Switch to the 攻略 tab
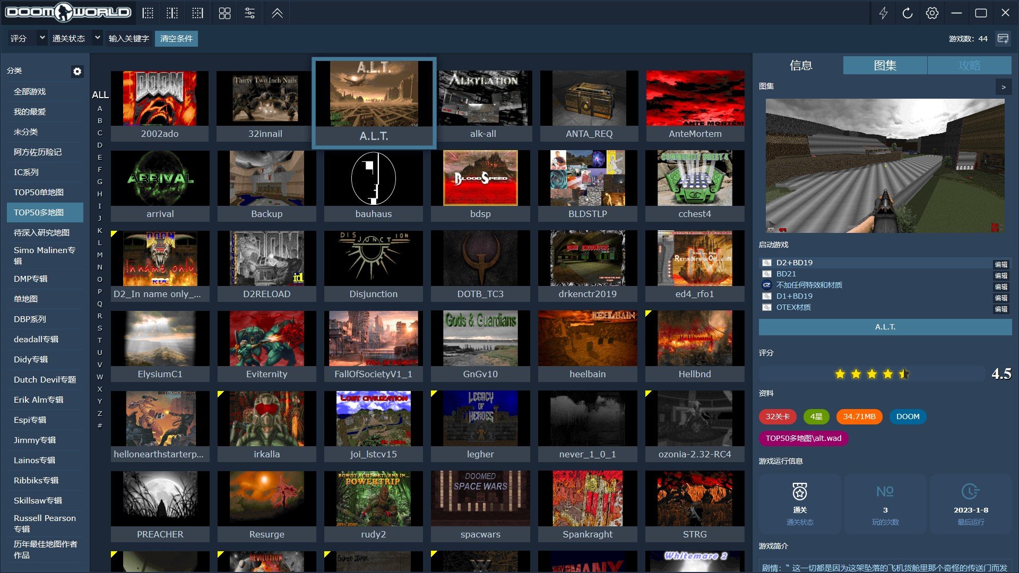 pos(970,65)
